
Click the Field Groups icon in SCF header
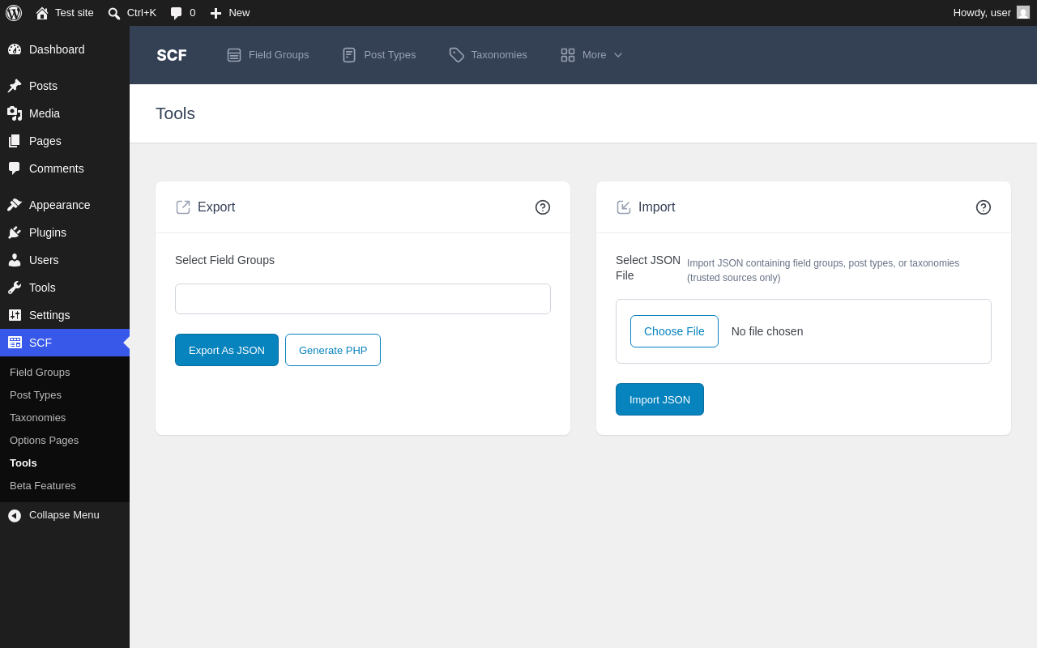234,55
